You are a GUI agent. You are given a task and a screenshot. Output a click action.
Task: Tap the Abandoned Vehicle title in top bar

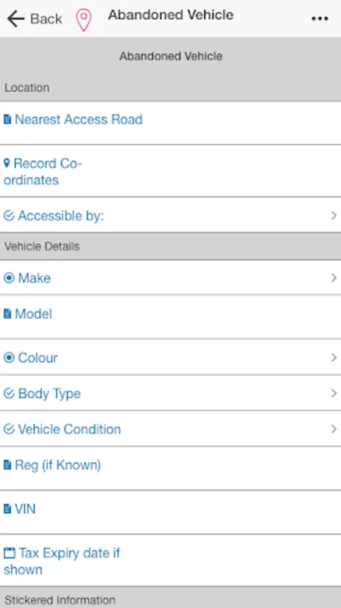pos(170,15)
